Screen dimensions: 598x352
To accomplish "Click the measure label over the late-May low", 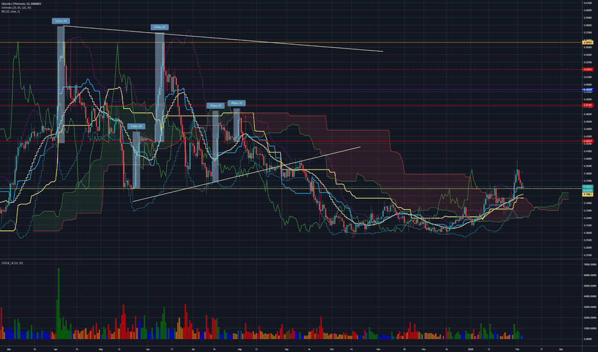I will point(136,126).
